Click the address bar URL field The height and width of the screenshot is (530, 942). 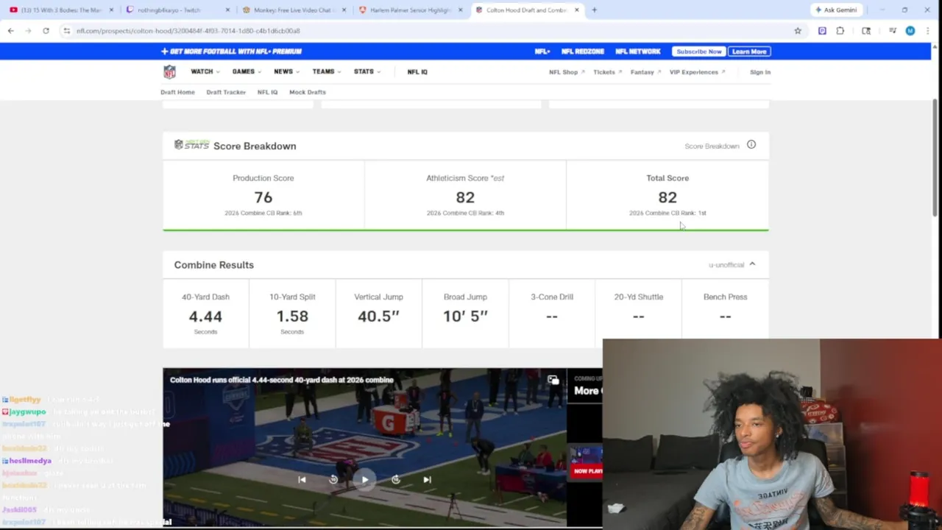point(427,30)
